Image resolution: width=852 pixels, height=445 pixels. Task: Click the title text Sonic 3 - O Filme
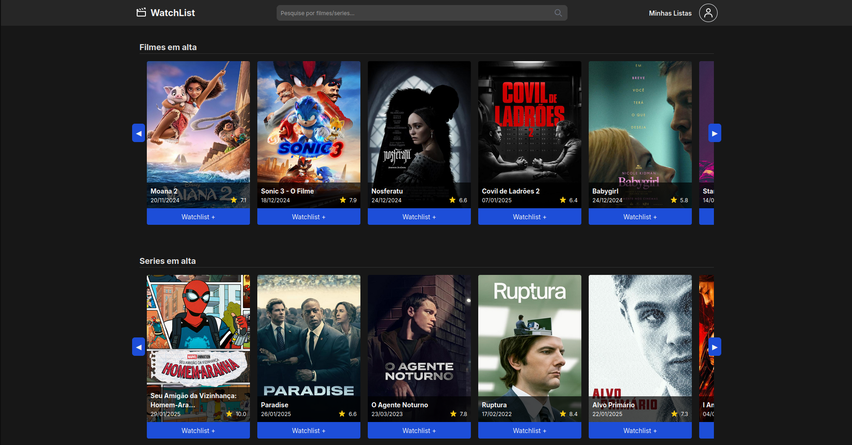(x=287, y=191)
